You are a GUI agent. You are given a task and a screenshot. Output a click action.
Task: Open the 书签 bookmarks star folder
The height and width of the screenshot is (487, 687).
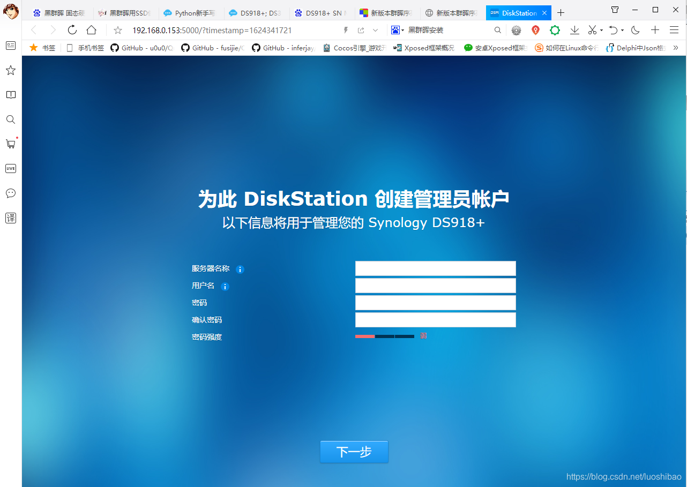[x=42, y=48]
